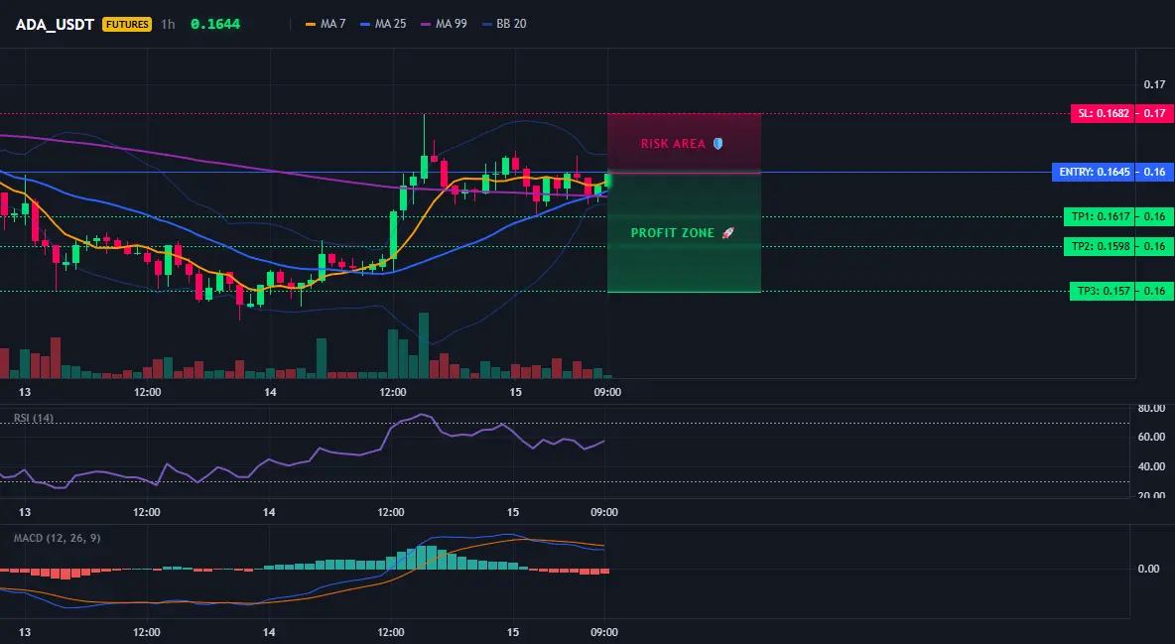Click the 09:00 label on main chart time axis
1175x644 pixels.
[607, 392]
